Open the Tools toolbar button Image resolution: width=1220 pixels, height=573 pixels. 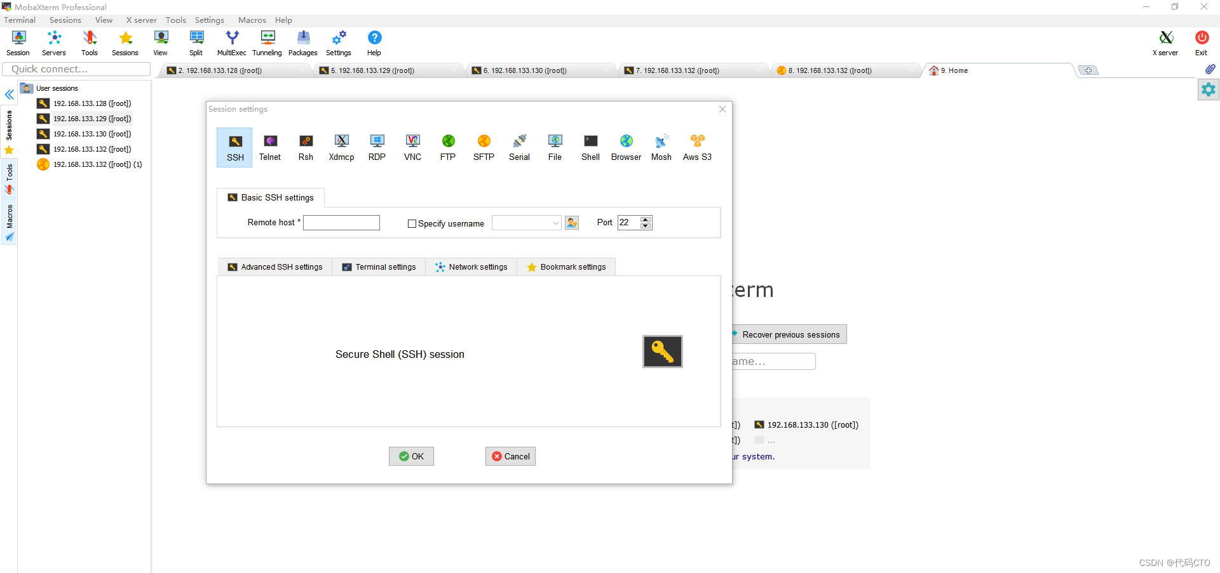pyautogui.click(x=90, y=43)
